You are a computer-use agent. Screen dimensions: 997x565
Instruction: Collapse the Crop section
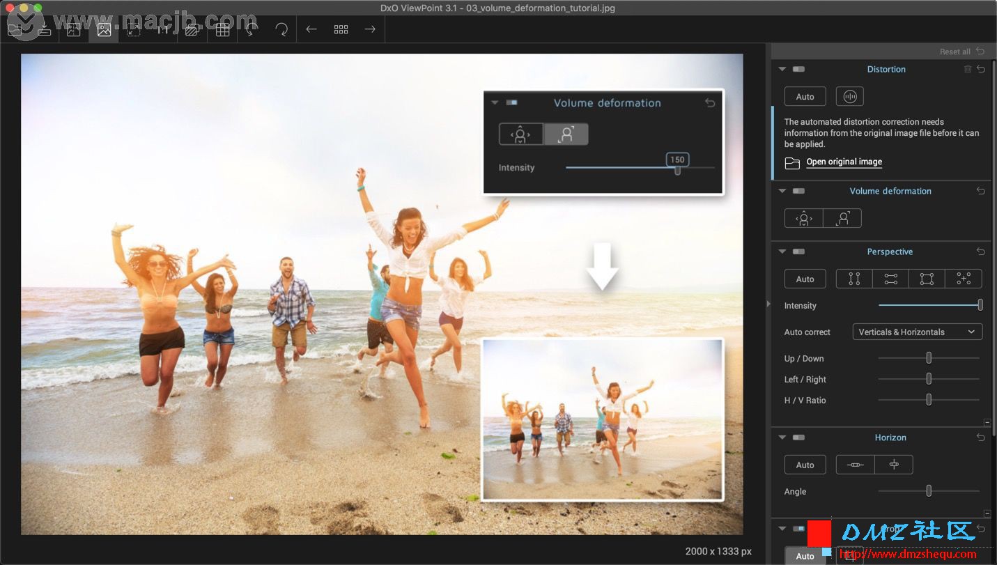(782, 529)
